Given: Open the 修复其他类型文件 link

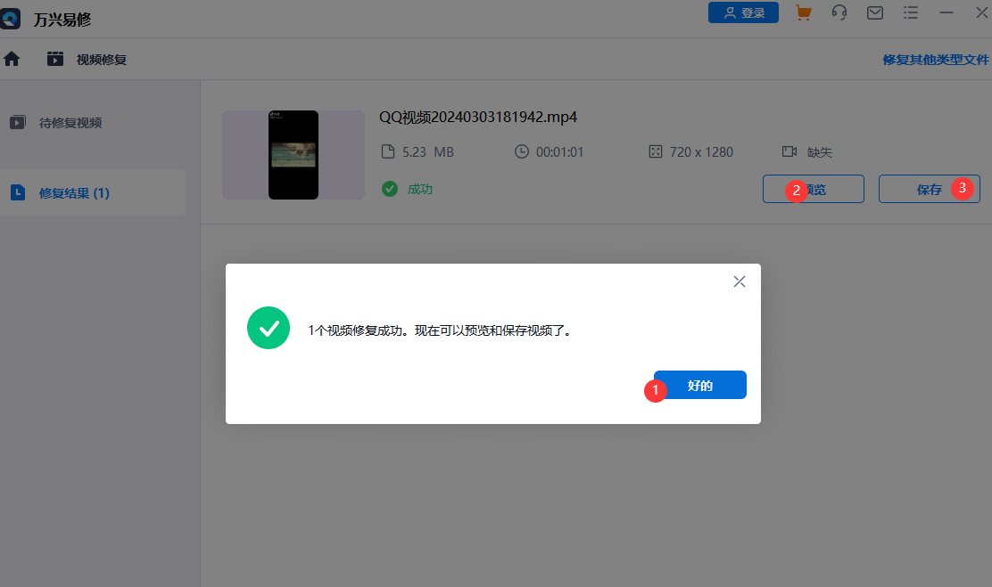Looking at the screenshot, I should (x=936, y=60).
